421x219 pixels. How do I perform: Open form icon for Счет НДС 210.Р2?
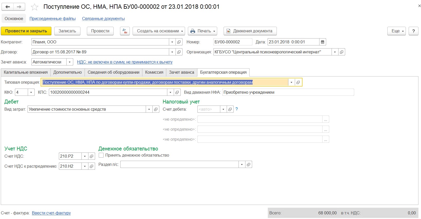91,156
